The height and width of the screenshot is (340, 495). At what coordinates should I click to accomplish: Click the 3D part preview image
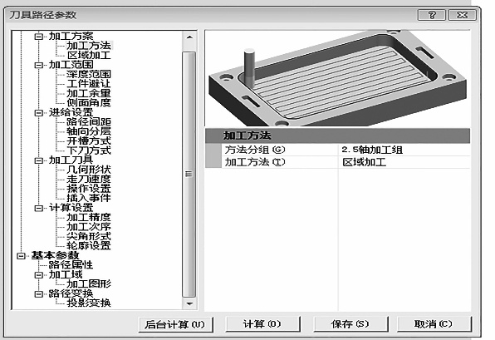pos(337,78)
